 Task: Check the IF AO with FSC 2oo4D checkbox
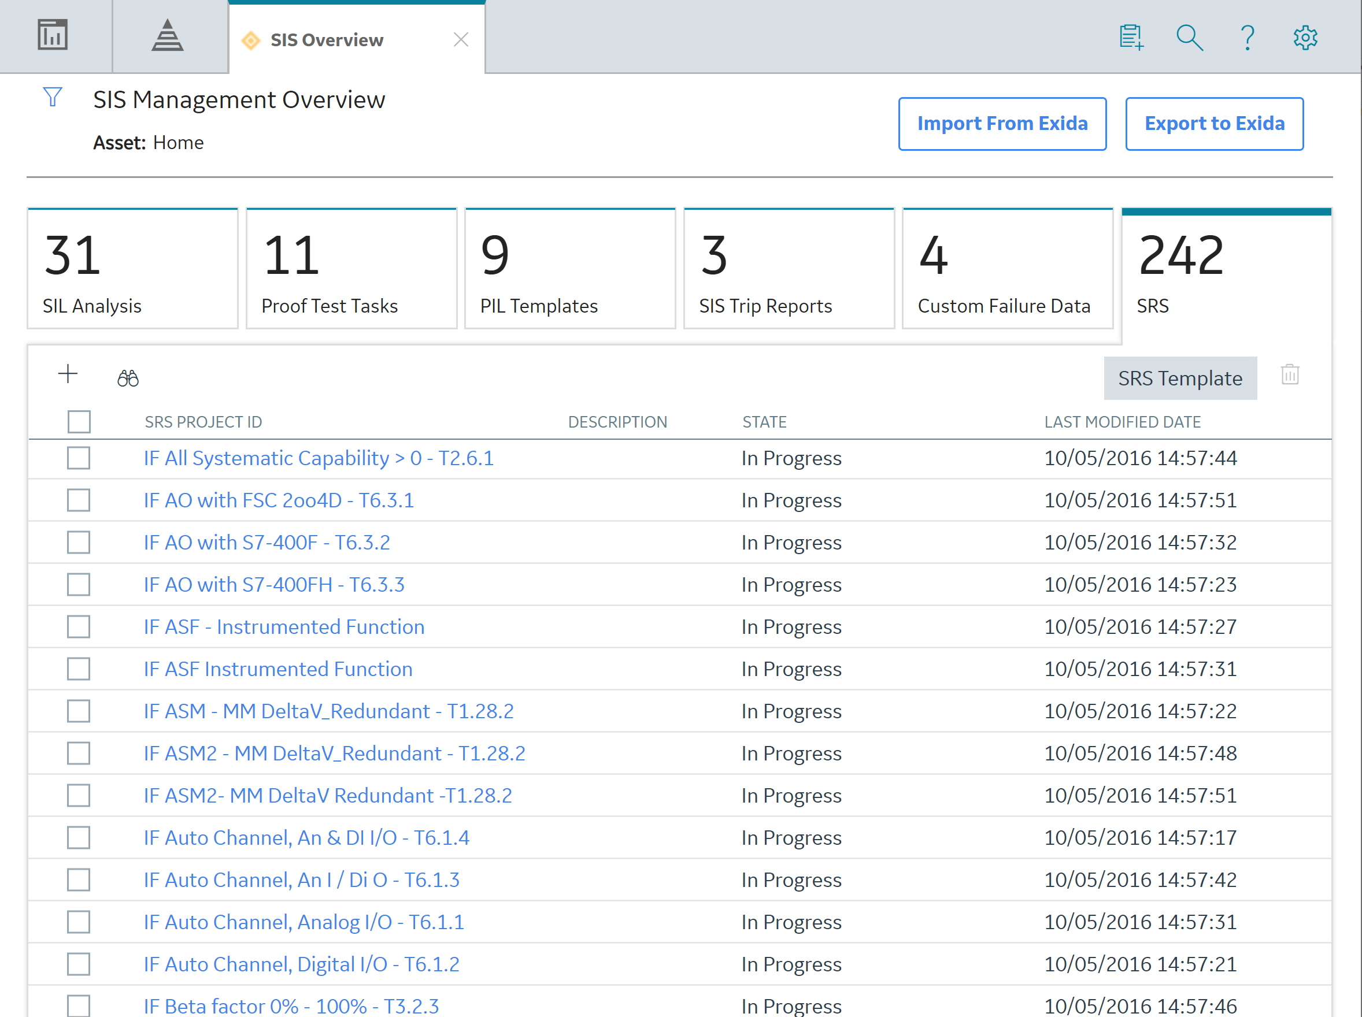click(x=79, y=500)
